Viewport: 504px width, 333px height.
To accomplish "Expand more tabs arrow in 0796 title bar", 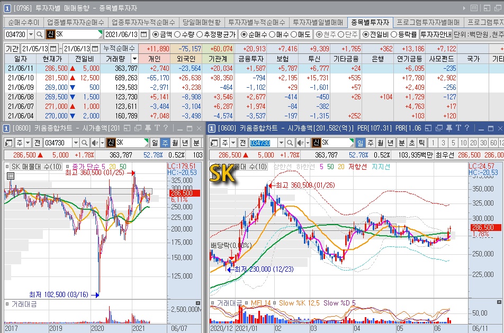I will point(464,8).
